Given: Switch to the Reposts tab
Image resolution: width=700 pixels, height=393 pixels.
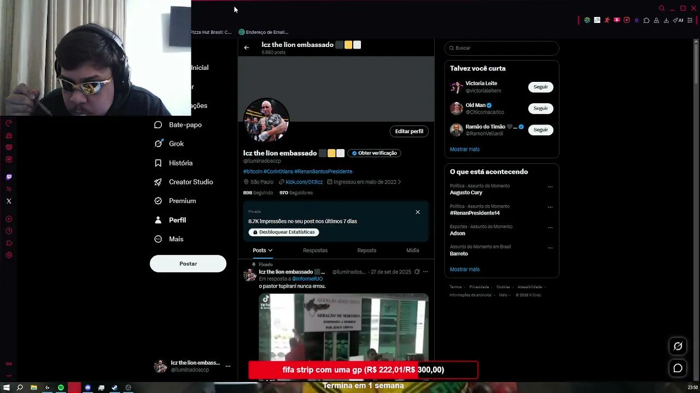Looking at the screenshot, I should point(366,251).
